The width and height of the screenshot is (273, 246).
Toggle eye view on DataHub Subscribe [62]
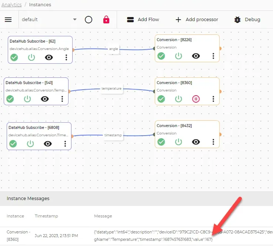tap(49, 57)
